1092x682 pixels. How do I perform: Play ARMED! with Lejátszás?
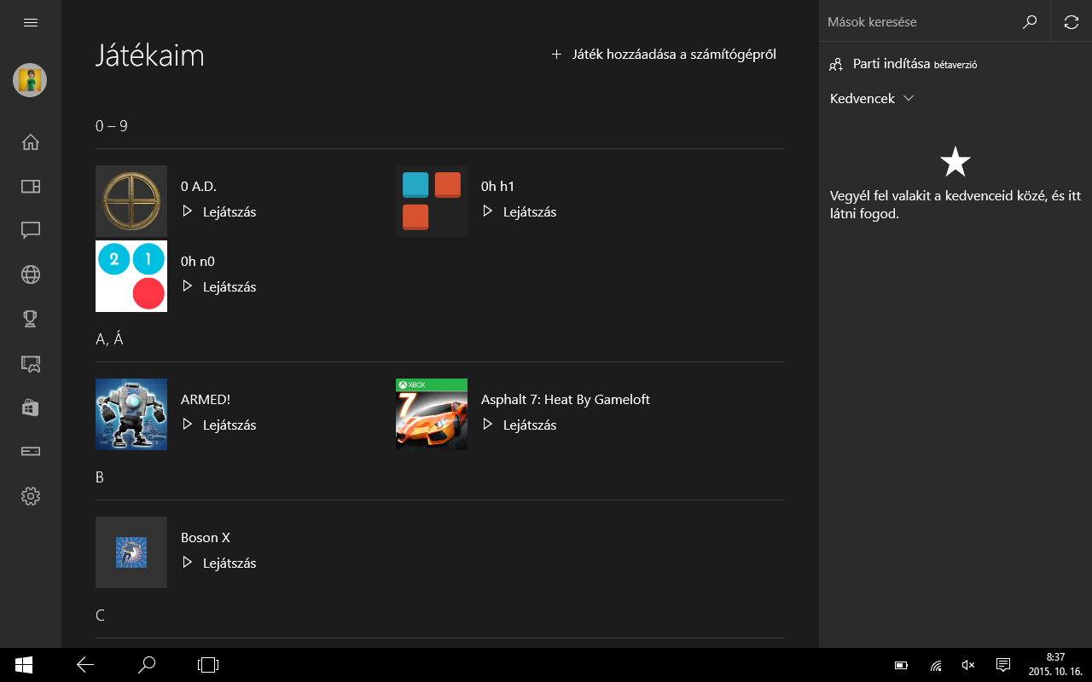[x=219, y=425]
